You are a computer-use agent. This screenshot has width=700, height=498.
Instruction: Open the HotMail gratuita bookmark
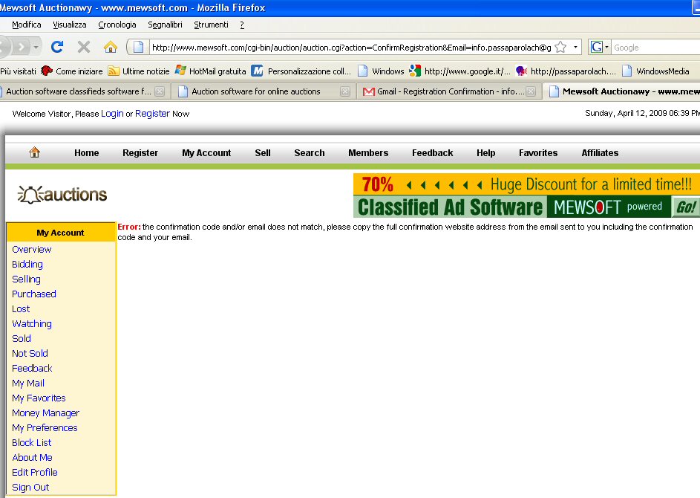(210, 71)
